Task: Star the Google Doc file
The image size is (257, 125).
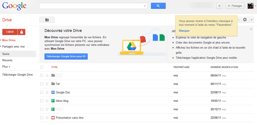Action: [x=47, y=92]
